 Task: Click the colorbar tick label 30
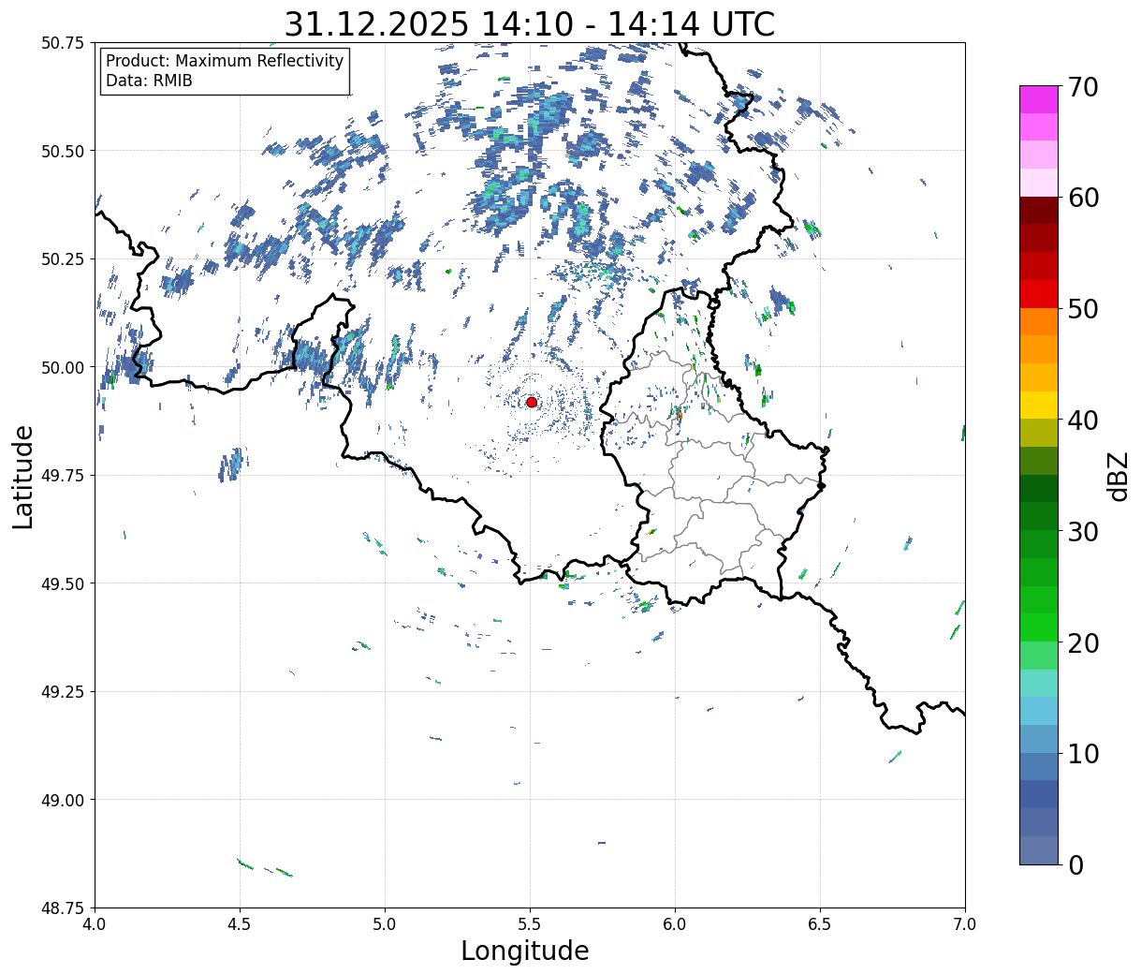pos(1082,531)
